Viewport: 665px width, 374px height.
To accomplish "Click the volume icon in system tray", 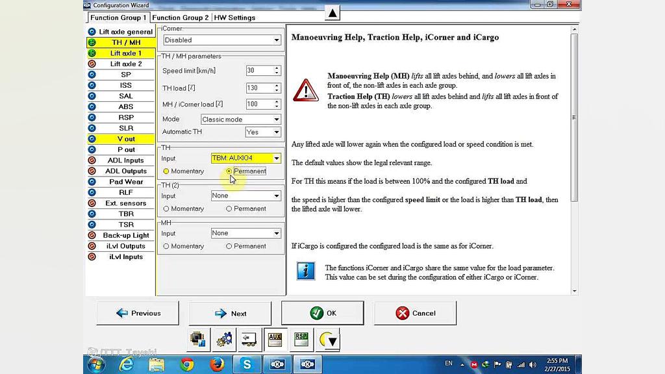I will coord(533,365).
